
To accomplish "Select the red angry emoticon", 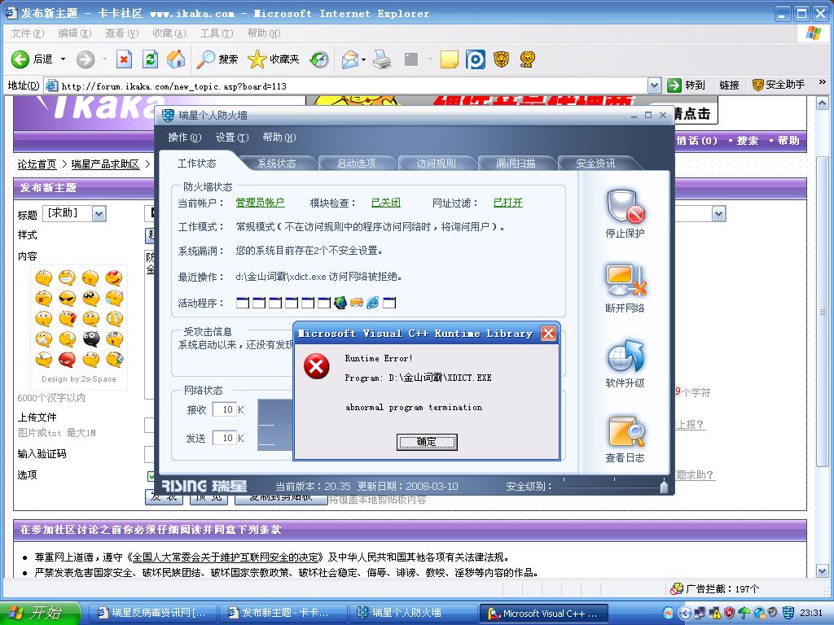I will (67, 360).
